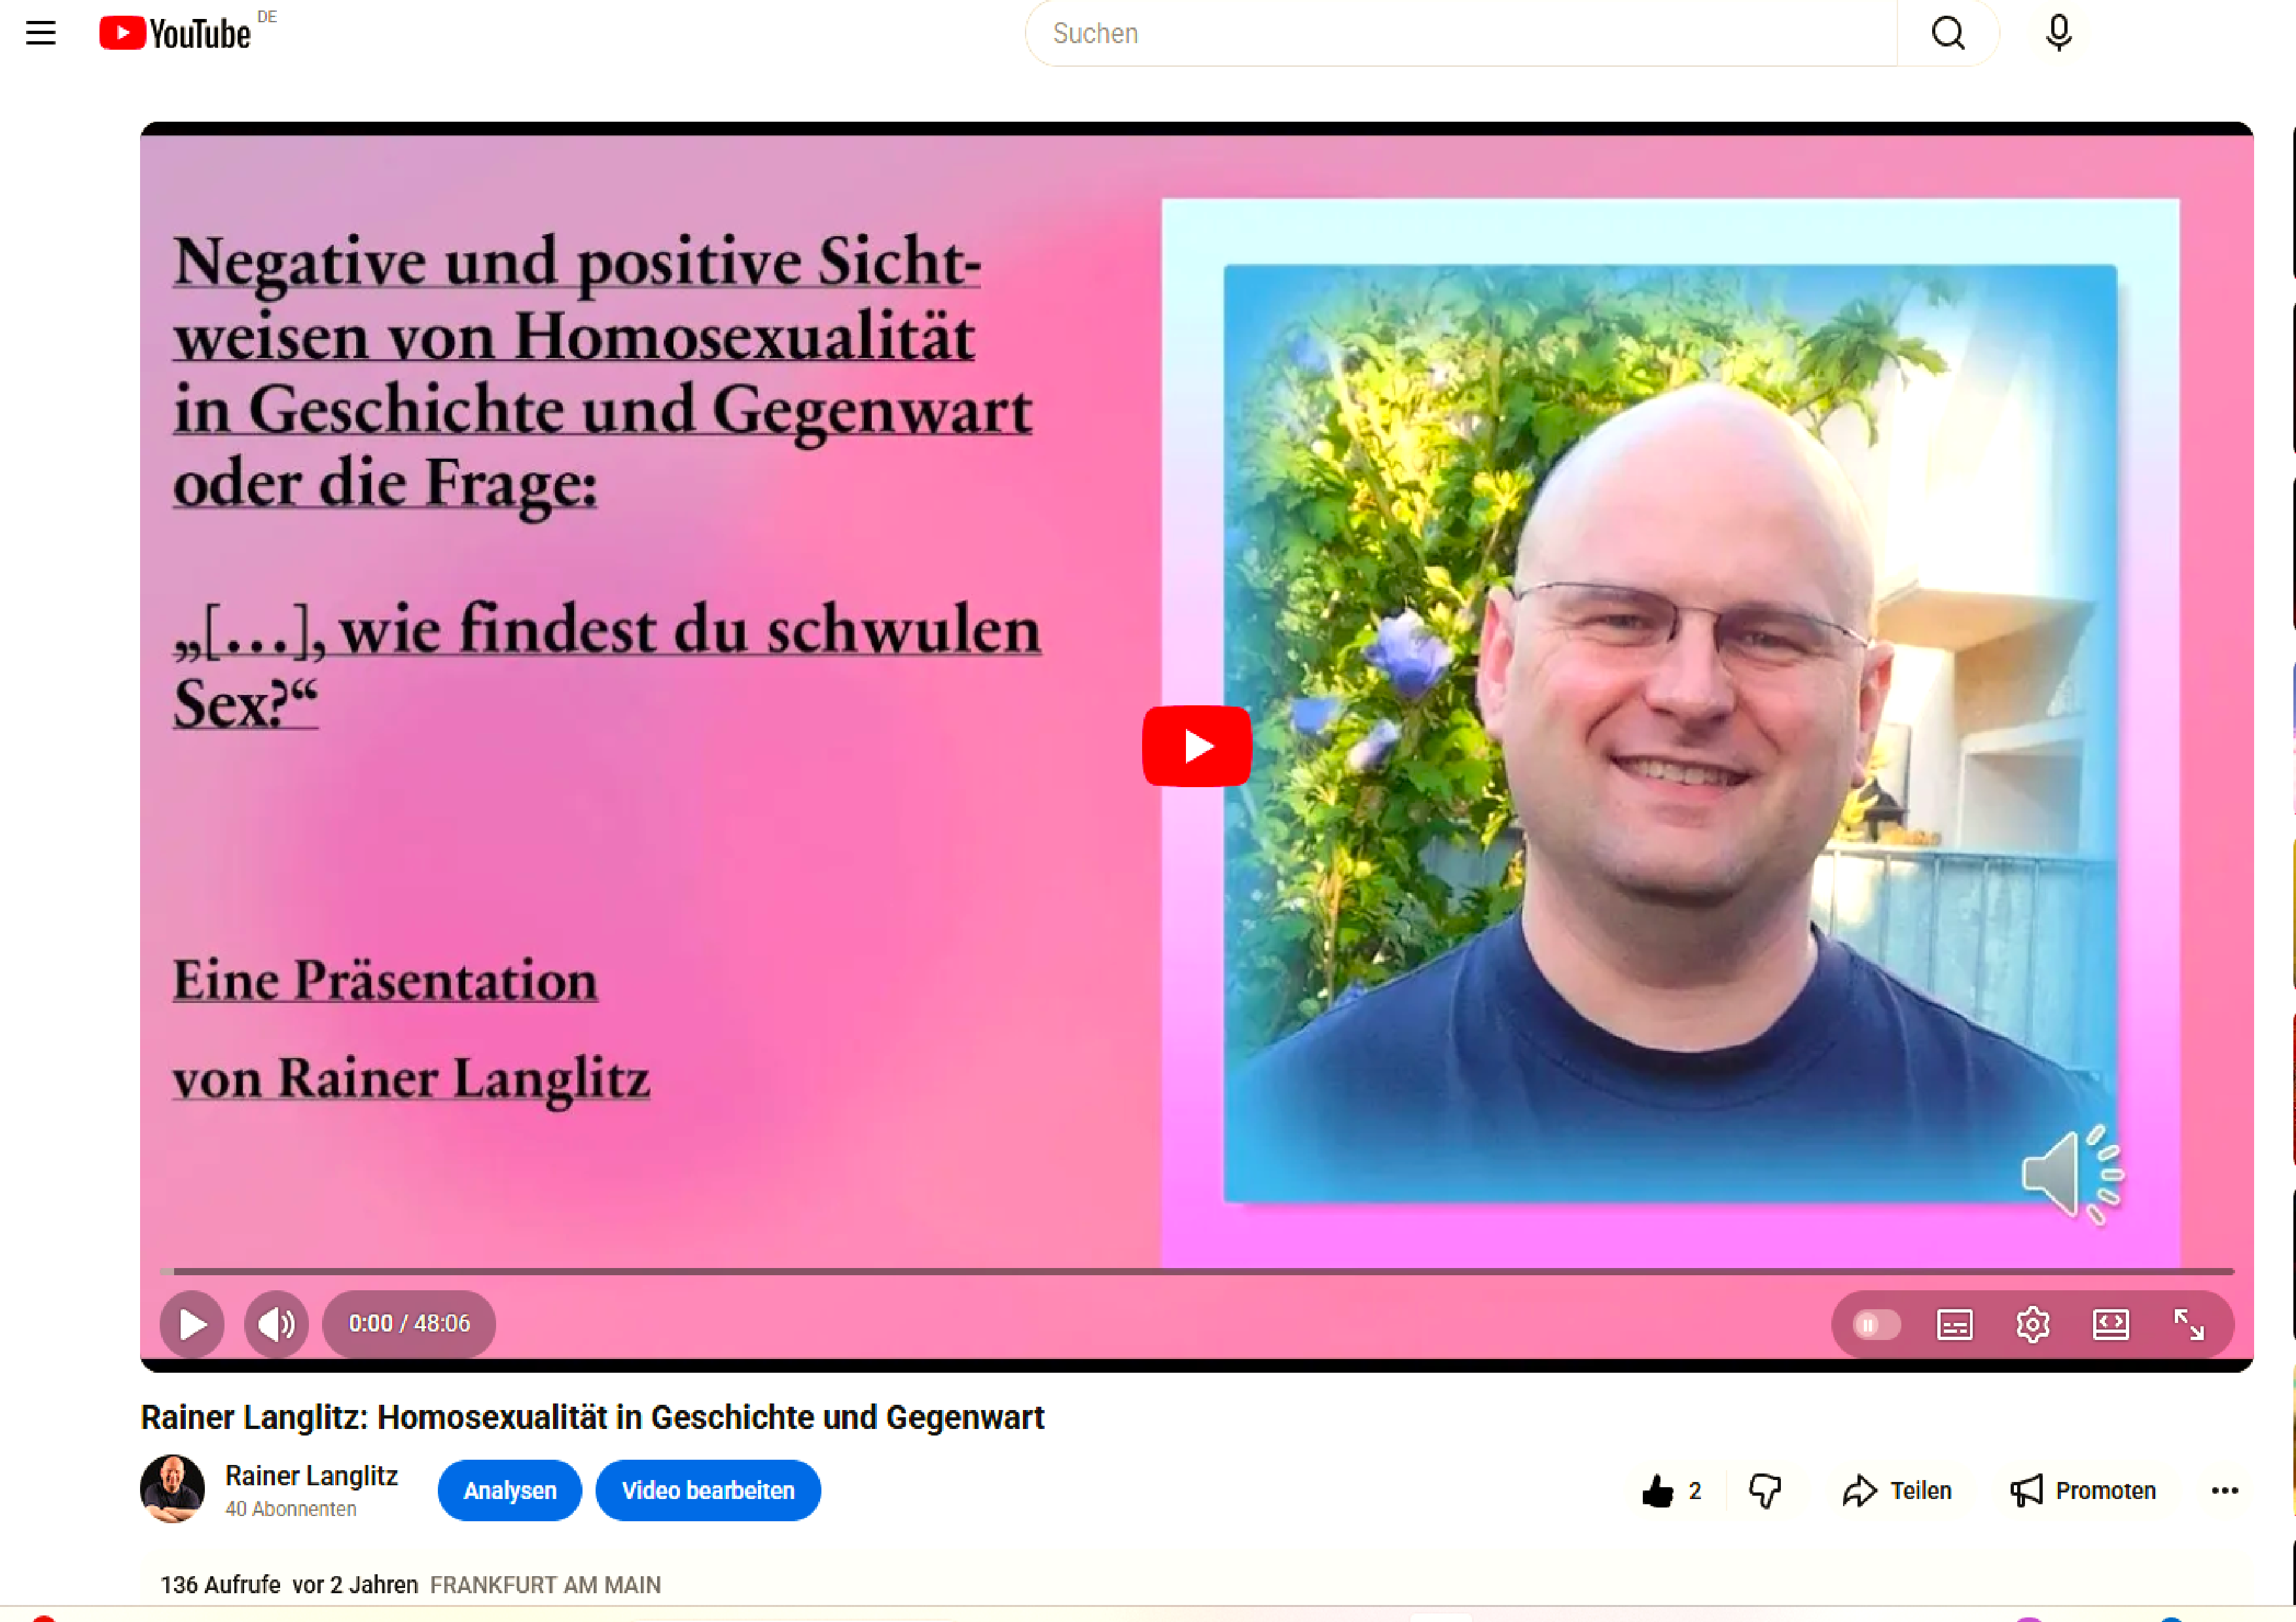Open the player settings gear

tap(2032, 1324)
